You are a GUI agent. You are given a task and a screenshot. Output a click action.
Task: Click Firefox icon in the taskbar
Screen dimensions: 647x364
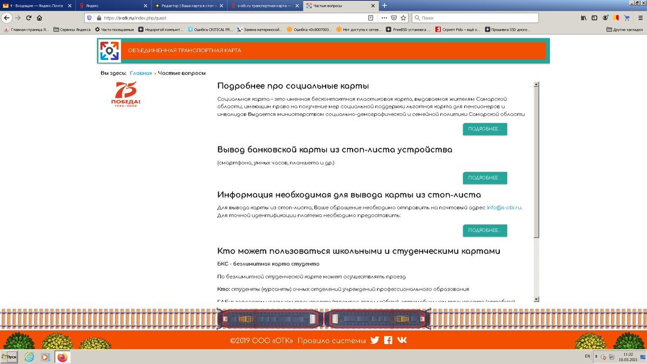pyautogui.click(x=62, y=357)
